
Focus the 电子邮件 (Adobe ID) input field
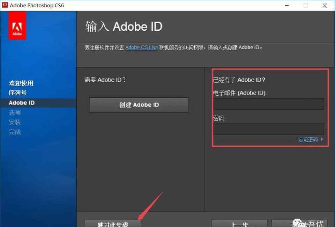pos(269,104)
